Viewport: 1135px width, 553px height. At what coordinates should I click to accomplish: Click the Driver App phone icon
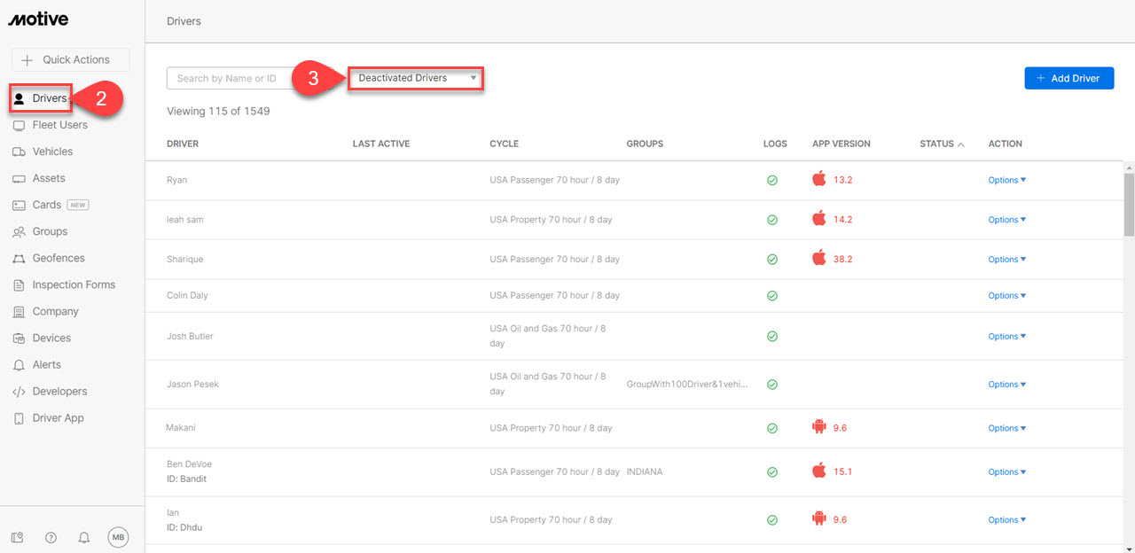(x=19, y=417)
